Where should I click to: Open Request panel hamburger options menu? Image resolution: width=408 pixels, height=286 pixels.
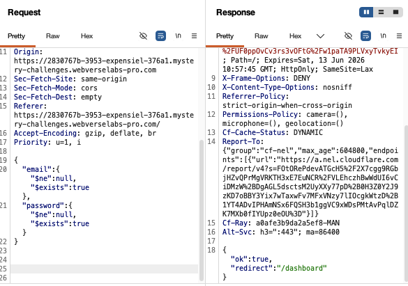[194, 35]
